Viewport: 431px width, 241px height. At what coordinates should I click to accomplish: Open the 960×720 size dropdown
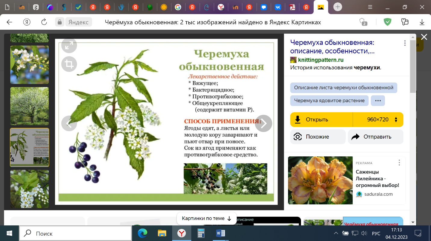pyautogui.click(x=378, y=119)
